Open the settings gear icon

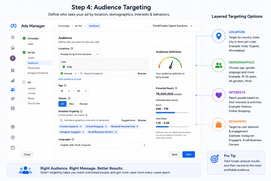[x=13, y=127]
